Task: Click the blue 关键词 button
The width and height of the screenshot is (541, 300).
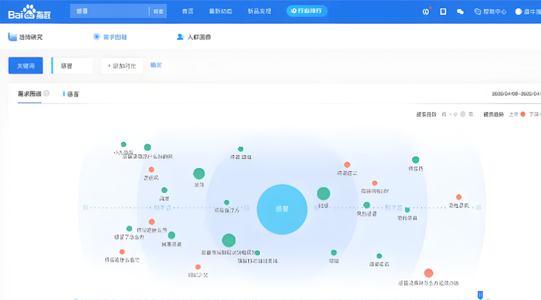Action: click(x=26, y=66)
